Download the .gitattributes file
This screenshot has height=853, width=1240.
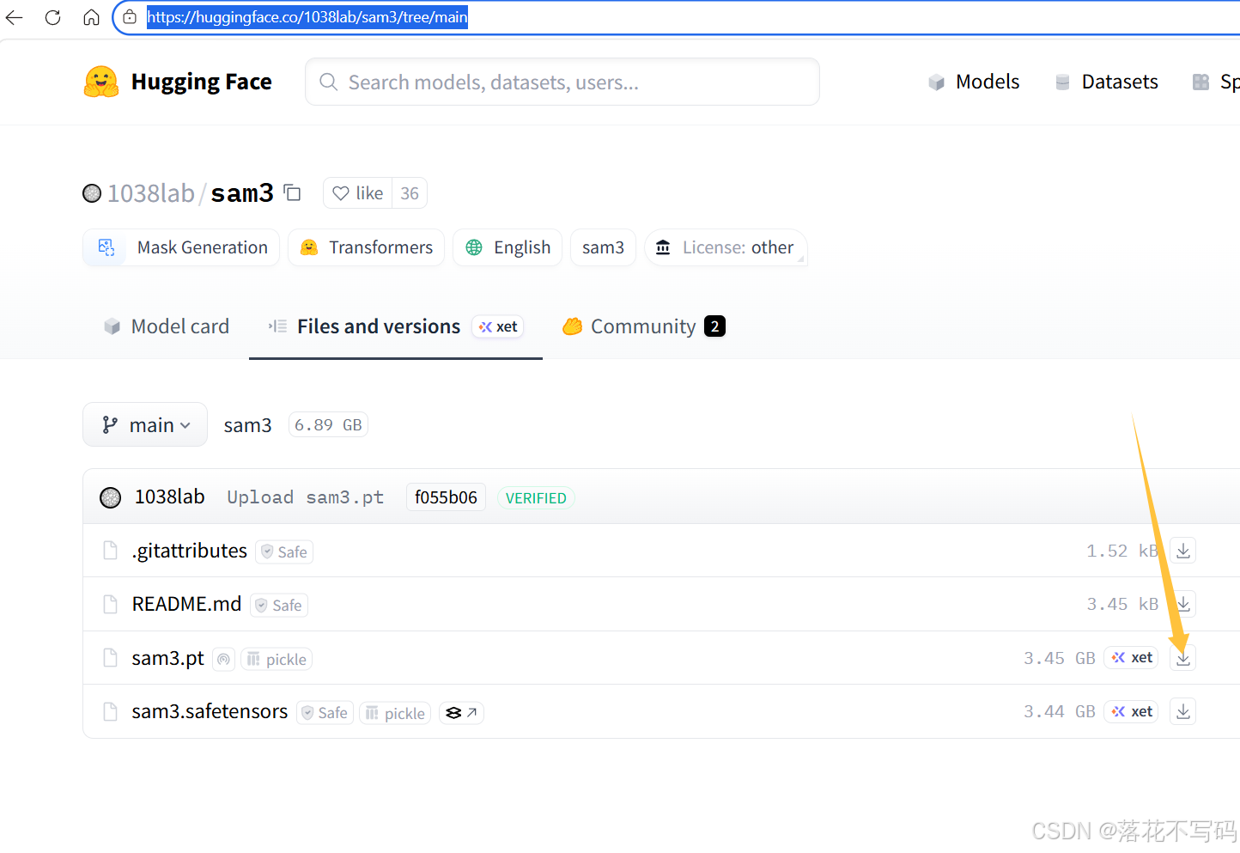(1183, 551)
